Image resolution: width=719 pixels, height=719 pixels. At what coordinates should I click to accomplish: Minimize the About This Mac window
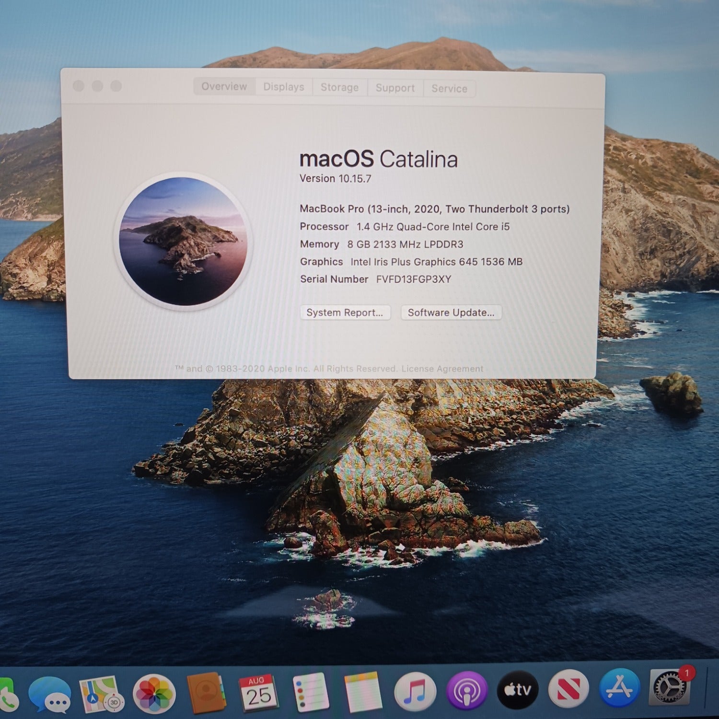(97, 86)
